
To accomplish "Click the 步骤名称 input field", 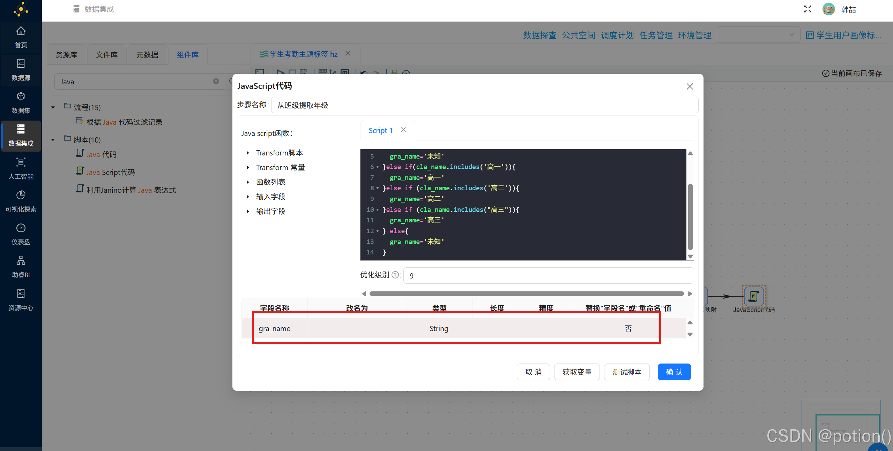I will (485, 105).
